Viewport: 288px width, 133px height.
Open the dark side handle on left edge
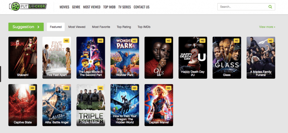click(x=1, y=74)
